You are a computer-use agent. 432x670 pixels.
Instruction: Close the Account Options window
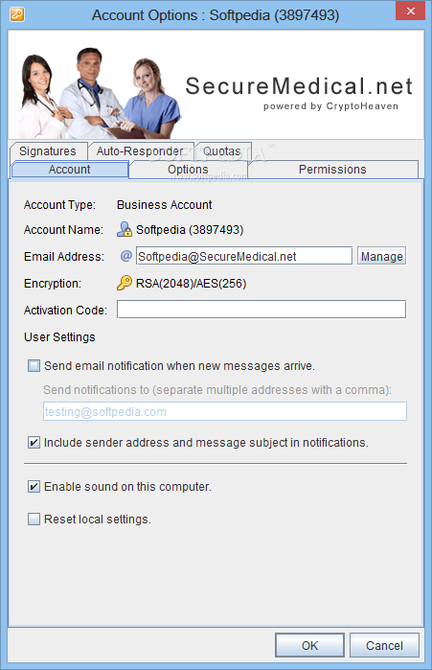(x=410, y=12)
